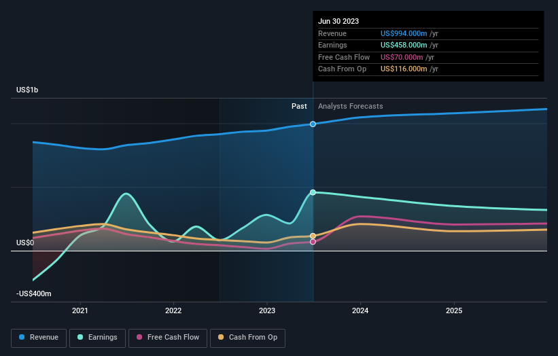Click the Cash From Op label in tooltip
The image size is (558, 356).
[x=342, y=69]
